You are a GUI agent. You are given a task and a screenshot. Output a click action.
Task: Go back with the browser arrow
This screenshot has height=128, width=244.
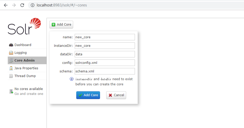6,5
